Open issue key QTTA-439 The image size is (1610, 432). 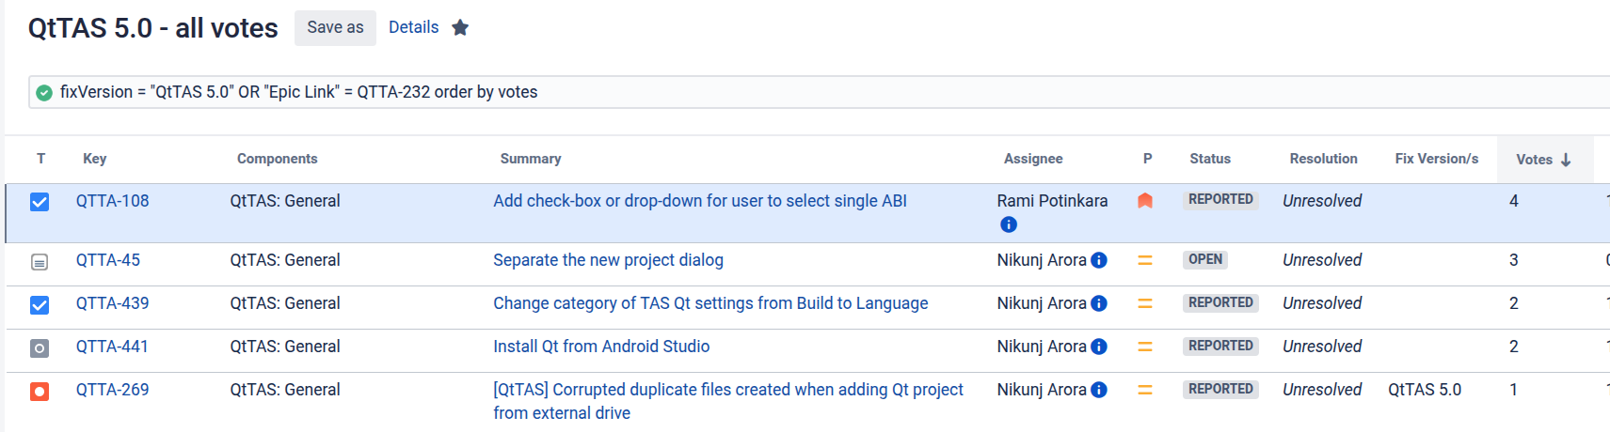[112, 303]
